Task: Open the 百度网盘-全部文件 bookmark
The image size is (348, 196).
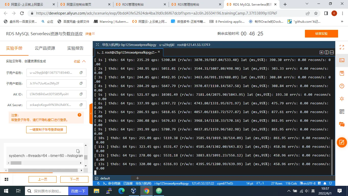Action: tap(73, 22)
